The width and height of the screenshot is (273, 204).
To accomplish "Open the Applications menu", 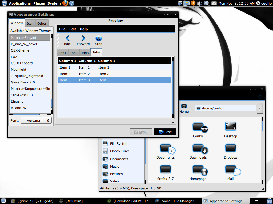I will click(x=20, y=3).
